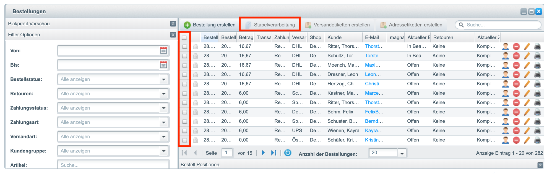The image size is (552, 174).
Task: Sort by Shop column header
Action: pos(316,37)
